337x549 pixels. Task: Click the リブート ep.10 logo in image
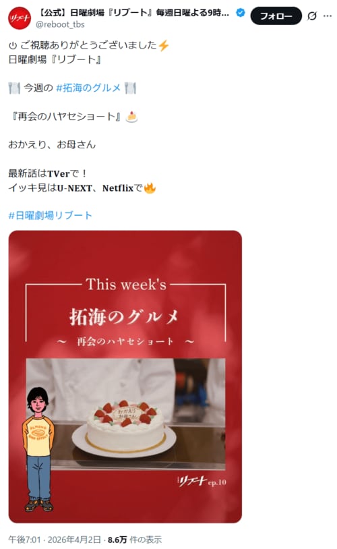click(x=202, y=482)
